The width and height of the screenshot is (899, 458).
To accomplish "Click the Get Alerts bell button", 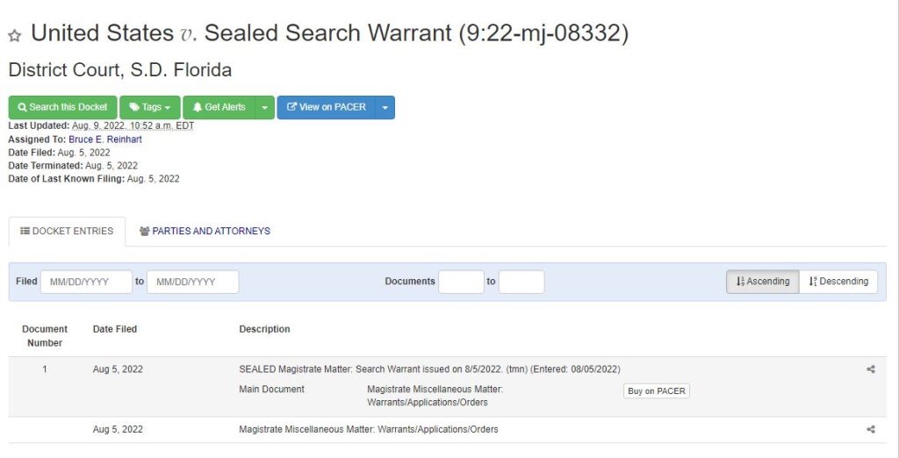I will click(x=219, y=107).
